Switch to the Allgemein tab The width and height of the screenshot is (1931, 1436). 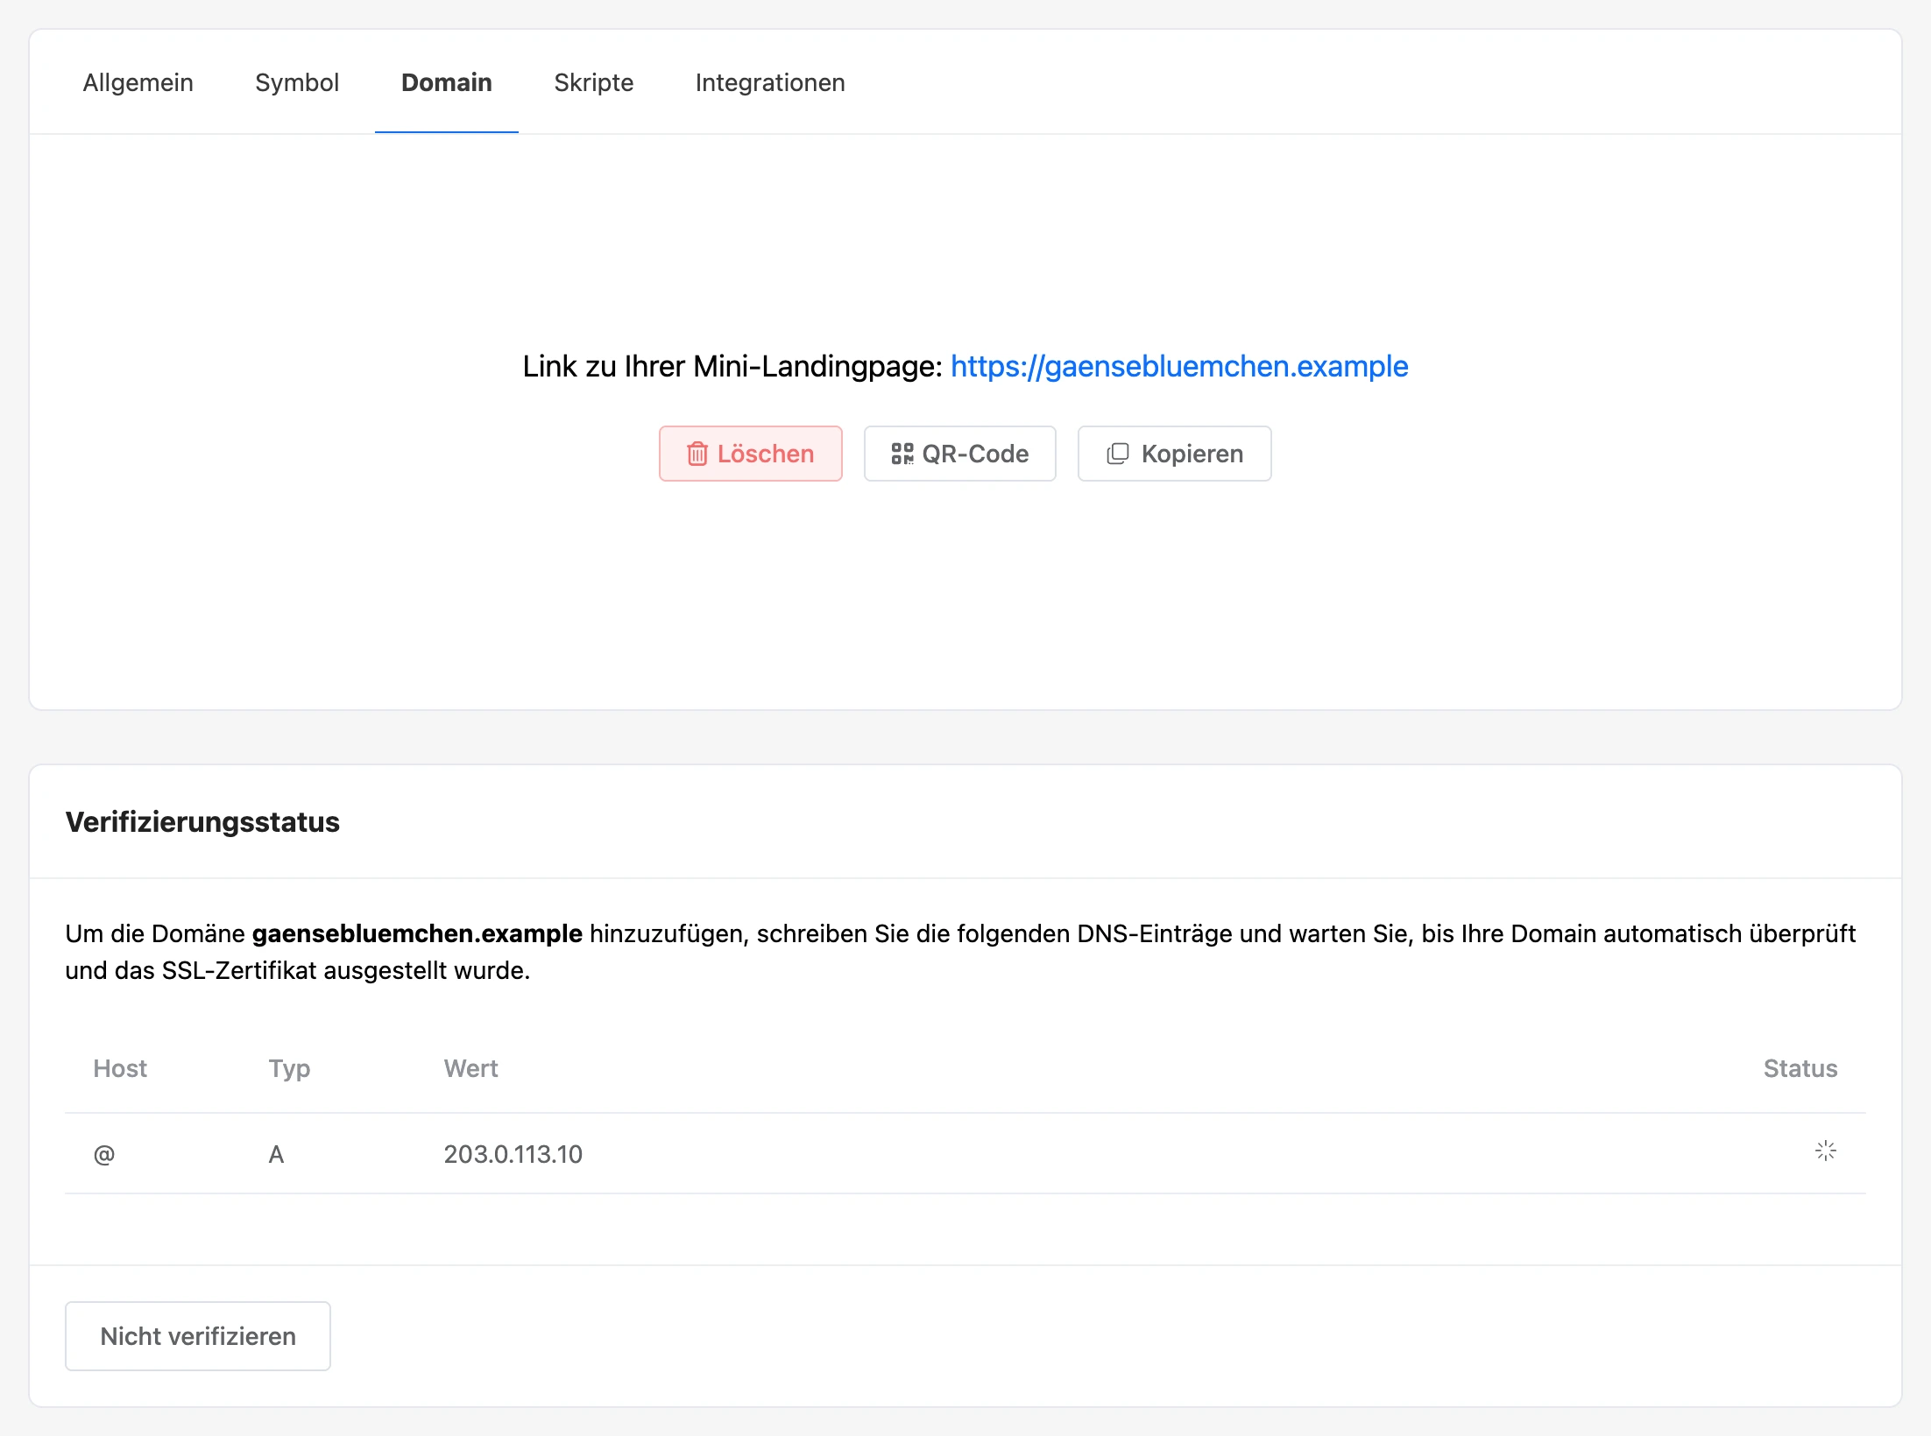138,82
